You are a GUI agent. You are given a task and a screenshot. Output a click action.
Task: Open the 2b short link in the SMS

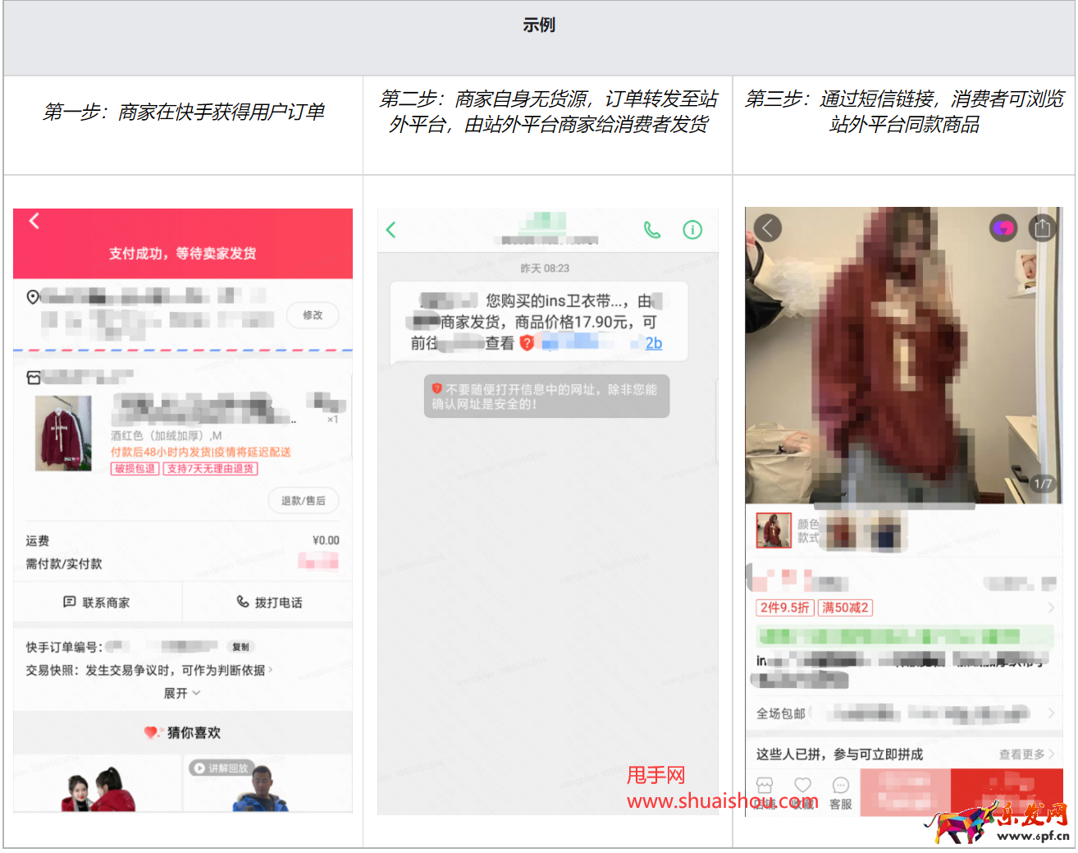(x=652, y=343)
